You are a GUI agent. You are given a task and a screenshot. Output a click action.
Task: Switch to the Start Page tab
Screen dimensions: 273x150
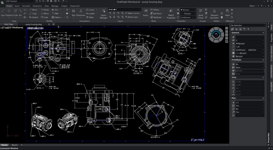(9, 25)
